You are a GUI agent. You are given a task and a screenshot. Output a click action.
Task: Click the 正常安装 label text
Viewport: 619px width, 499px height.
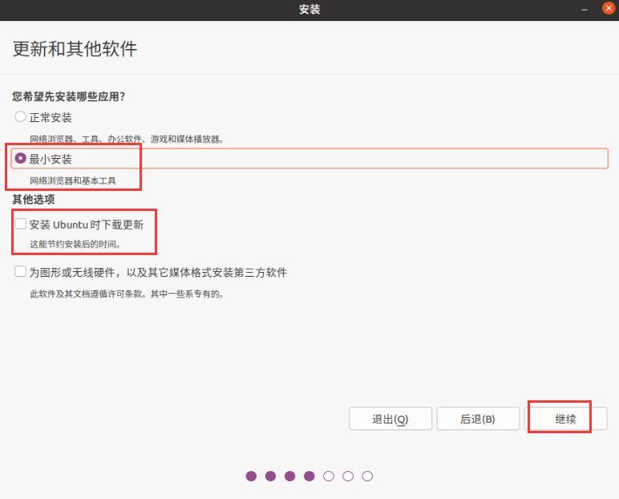click(51, 117)
